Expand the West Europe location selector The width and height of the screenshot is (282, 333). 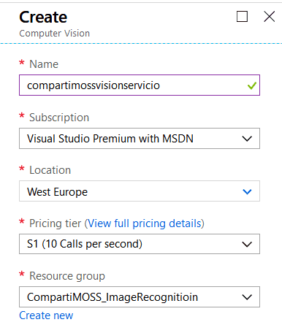[x=140, y=191]
